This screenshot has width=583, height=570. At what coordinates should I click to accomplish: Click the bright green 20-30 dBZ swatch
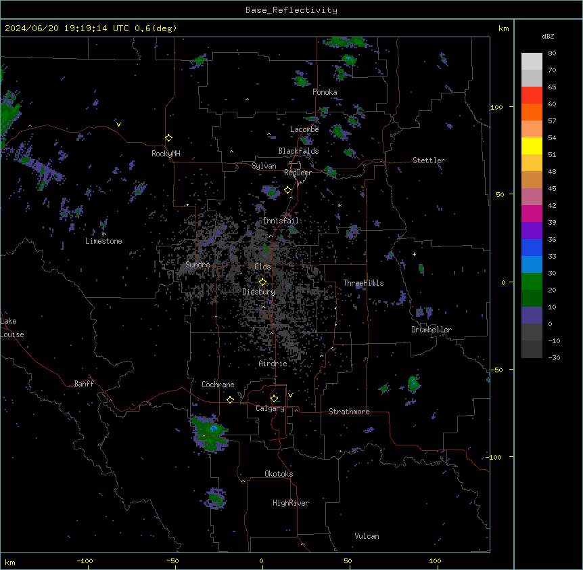[532, 282]
